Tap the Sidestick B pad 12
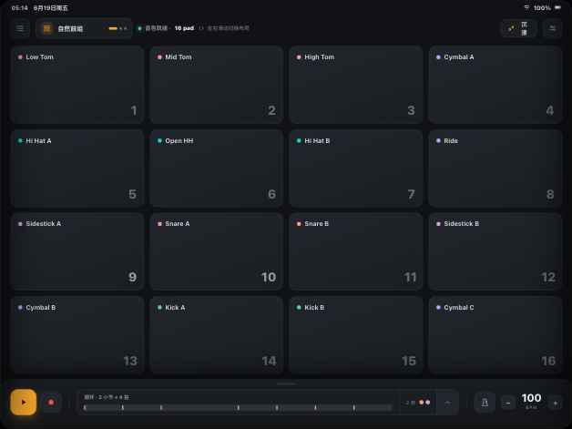Viewport: 572px width, 429px height. (x=495, y=251)
